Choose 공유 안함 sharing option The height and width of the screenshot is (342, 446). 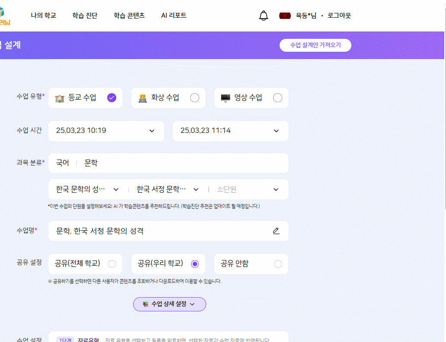coord(278,264)
